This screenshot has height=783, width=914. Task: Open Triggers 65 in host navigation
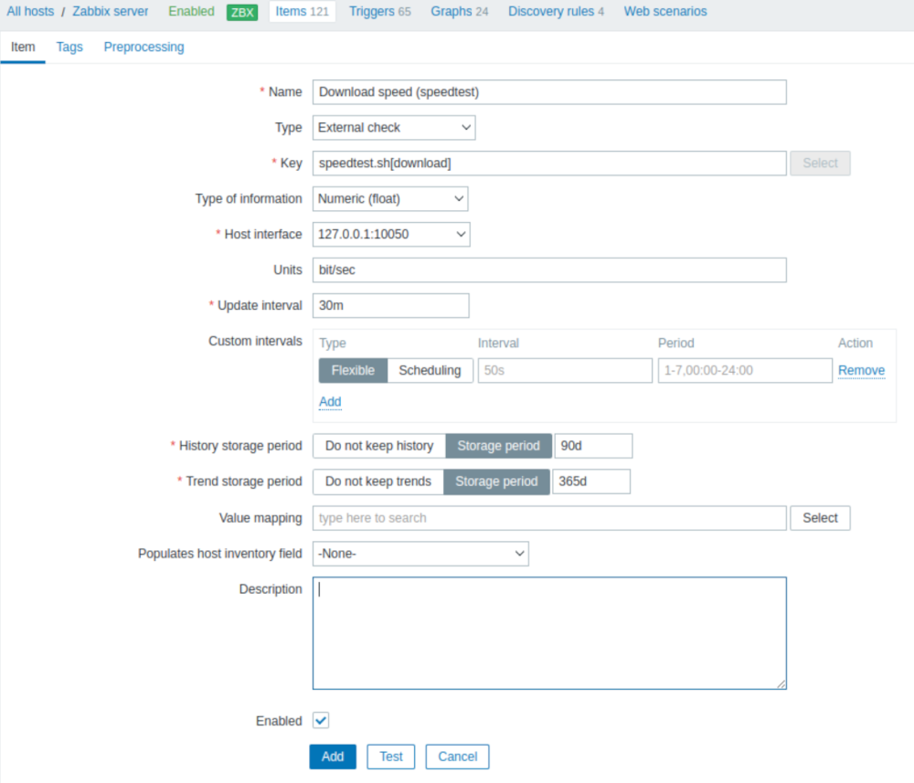point(379,12)
